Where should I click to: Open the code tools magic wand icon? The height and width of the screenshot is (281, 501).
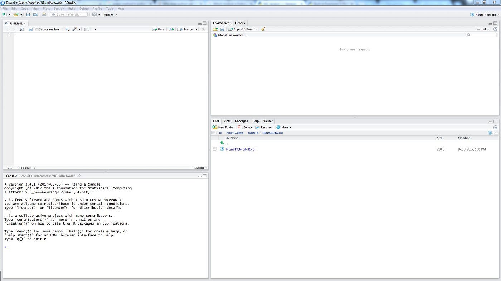click(75, 29)
